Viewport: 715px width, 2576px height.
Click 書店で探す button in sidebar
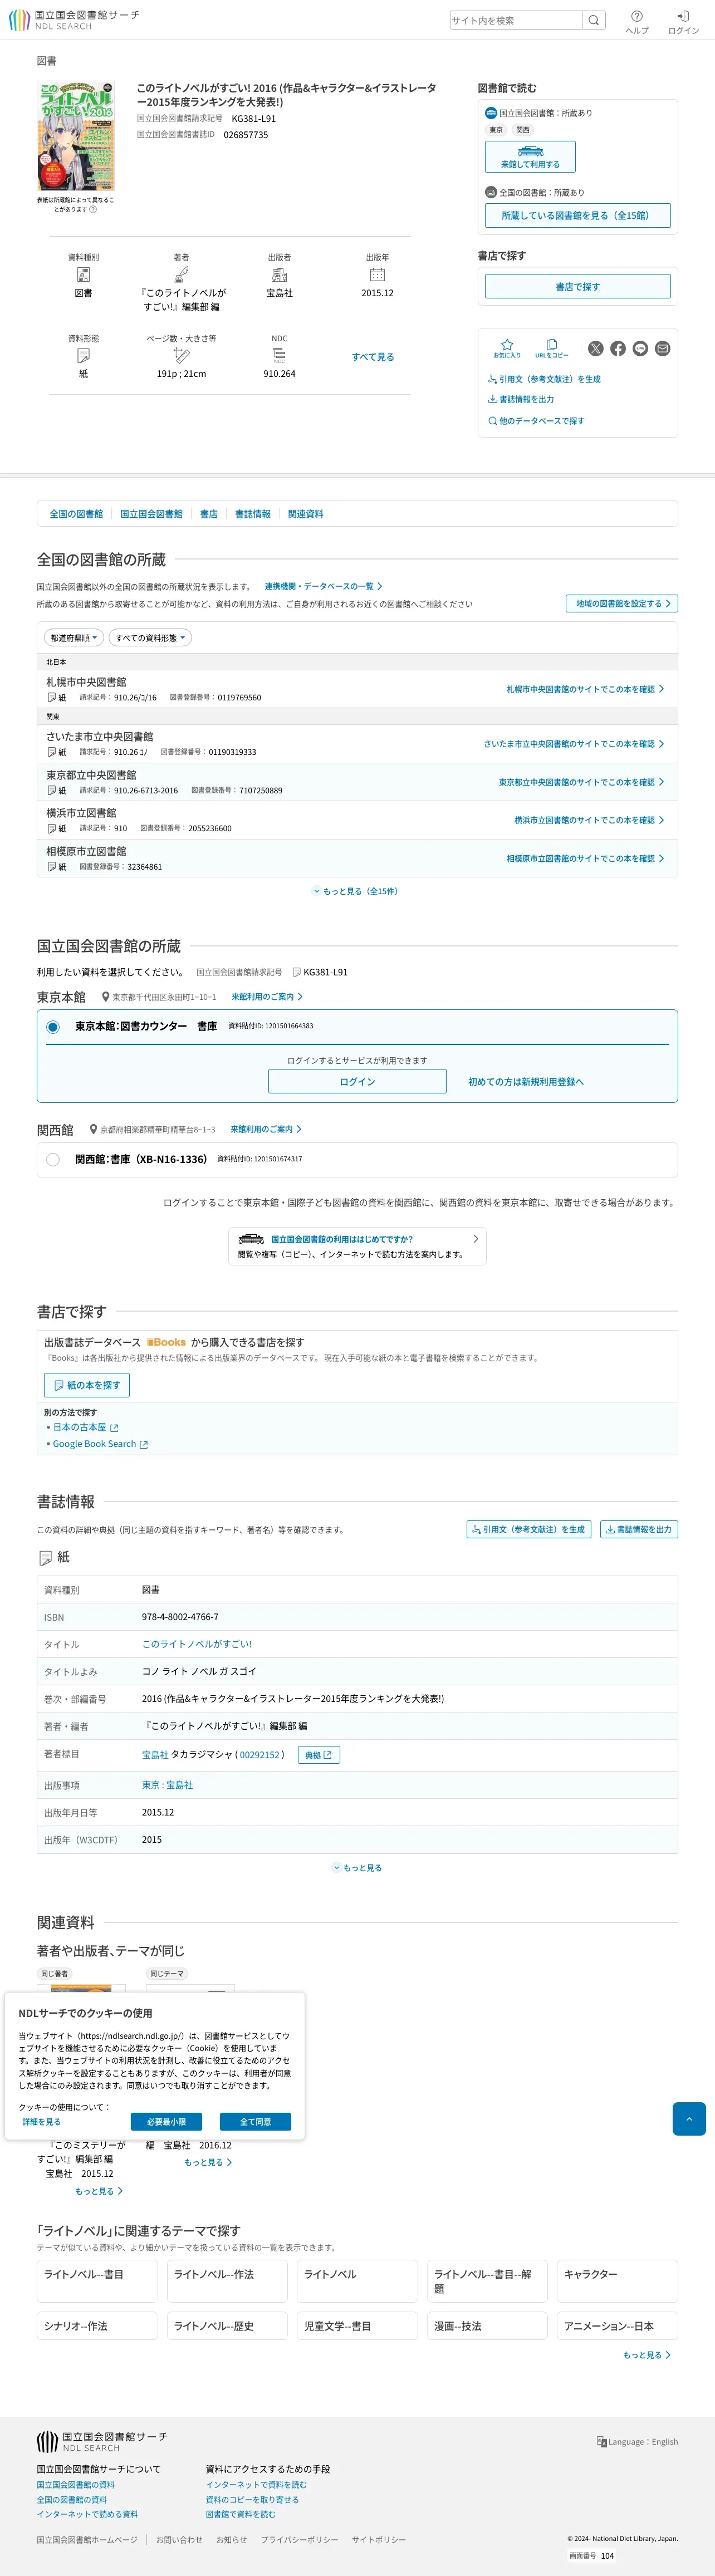(x=578, y=287)
